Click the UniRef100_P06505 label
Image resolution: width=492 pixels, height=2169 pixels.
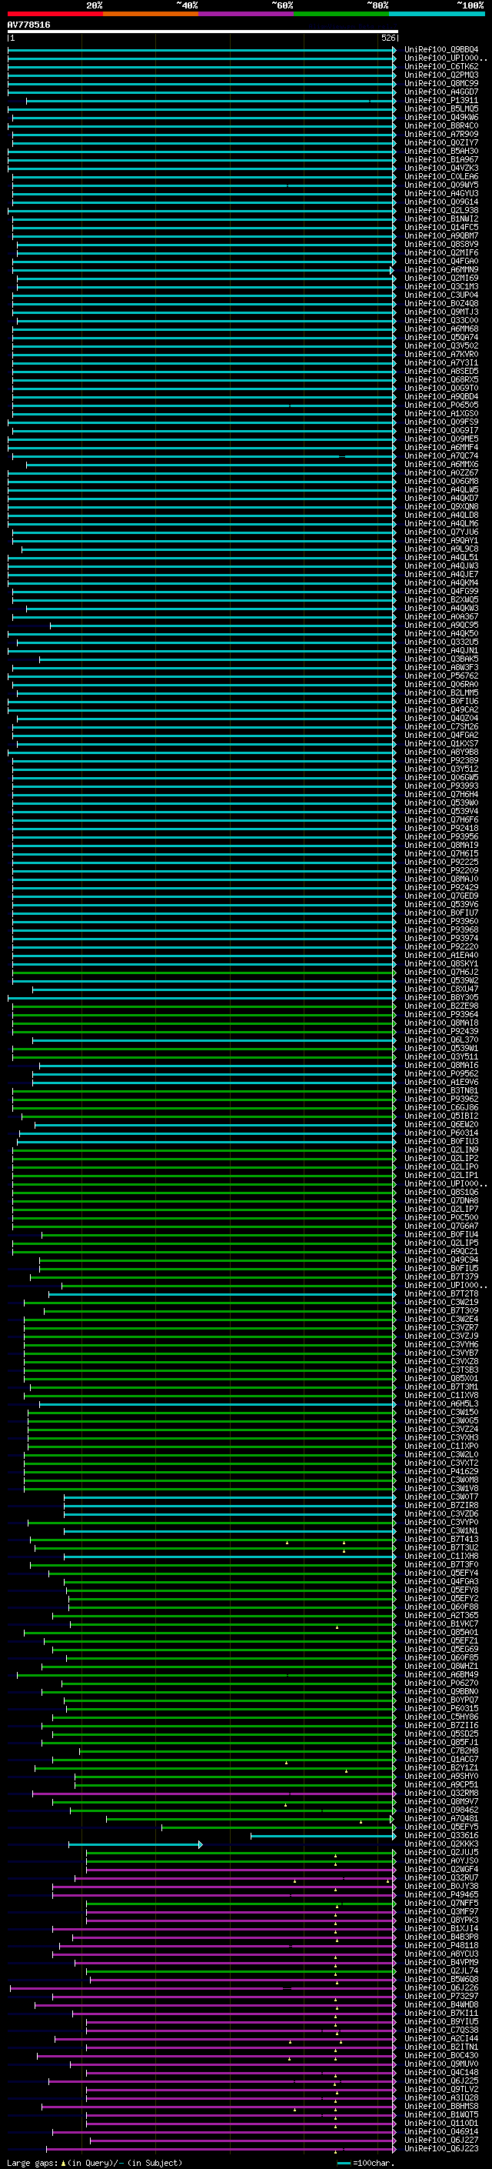coord(441,405)
